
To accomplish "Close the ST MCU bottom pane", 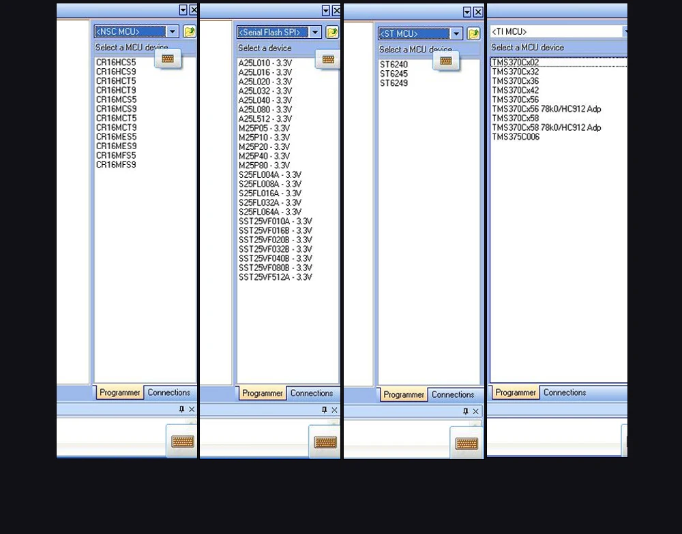I will pyautogui.click(x=476, y=411).
